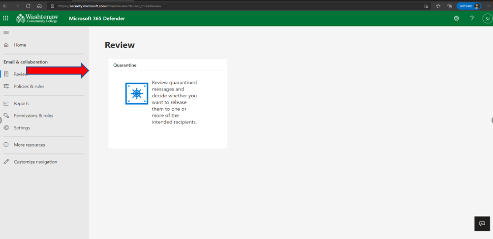
Task: Open the browser favorites list
Action: click(438, 6)
